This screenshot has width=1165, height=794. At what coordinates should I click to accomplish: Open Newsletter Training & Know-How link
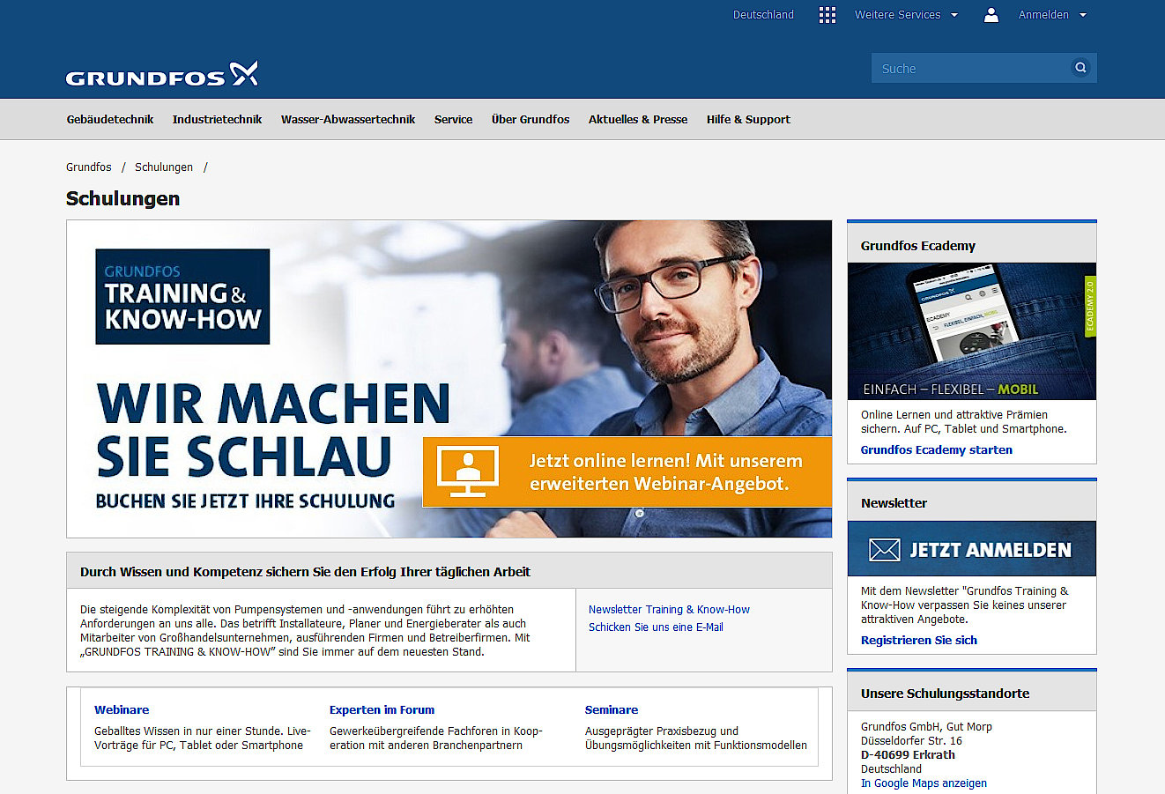[x=669, y=609]
